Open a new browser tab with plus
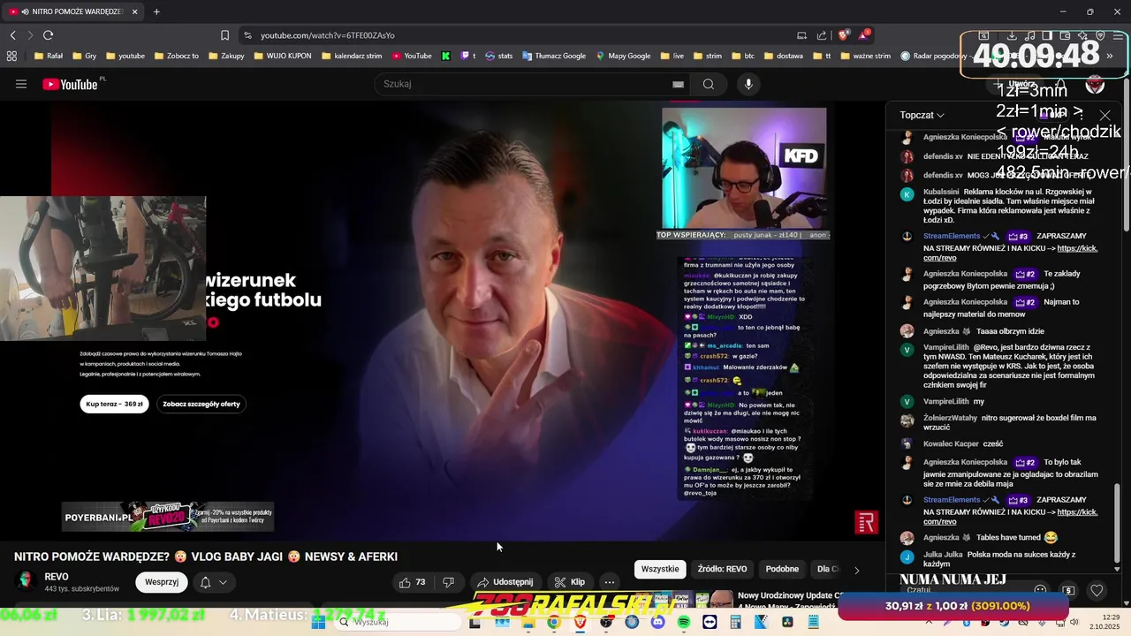Image resolution: width=1131 pixels, height=636 pixels. click(x=156, y=11)
